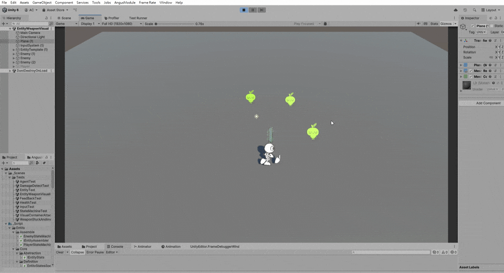Toggle the Stats overlay button

434,24
